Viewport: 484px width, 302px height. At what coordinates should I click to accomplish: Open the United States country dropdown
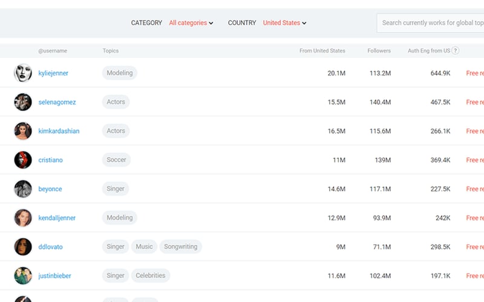point(284,23)
